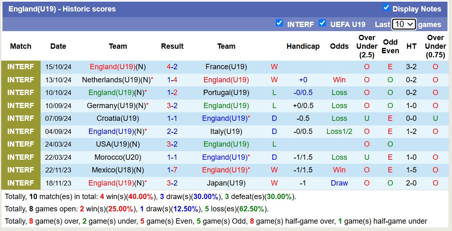Open the Last games count dropdown

point(404,24)
